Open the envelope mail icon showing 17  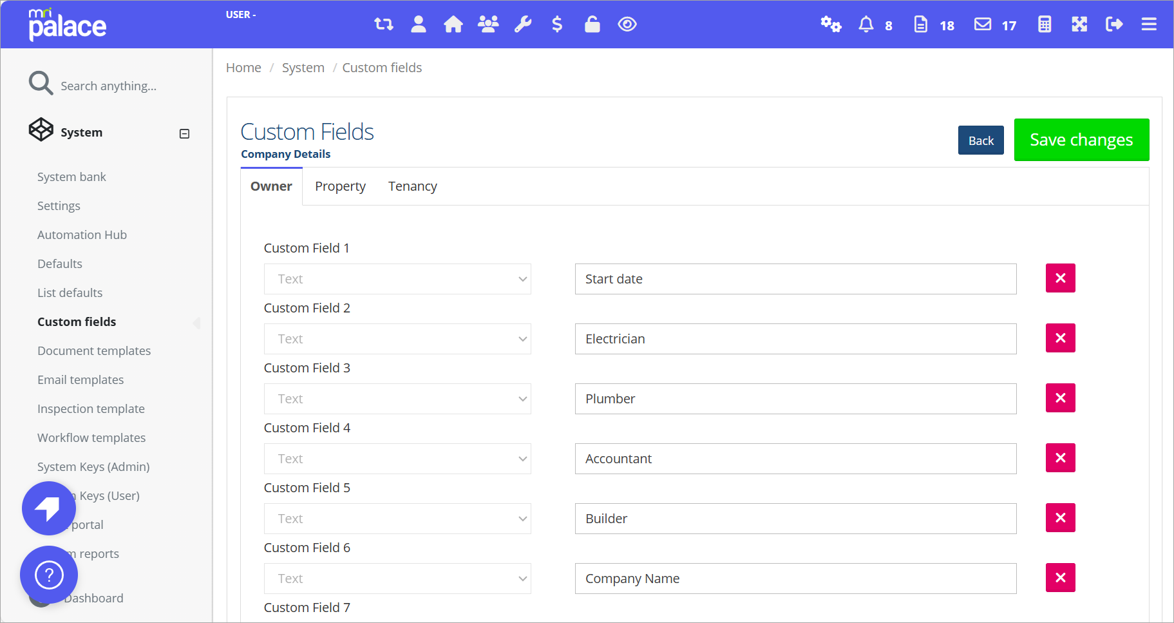pyautogui.click(x=983, y=24)
